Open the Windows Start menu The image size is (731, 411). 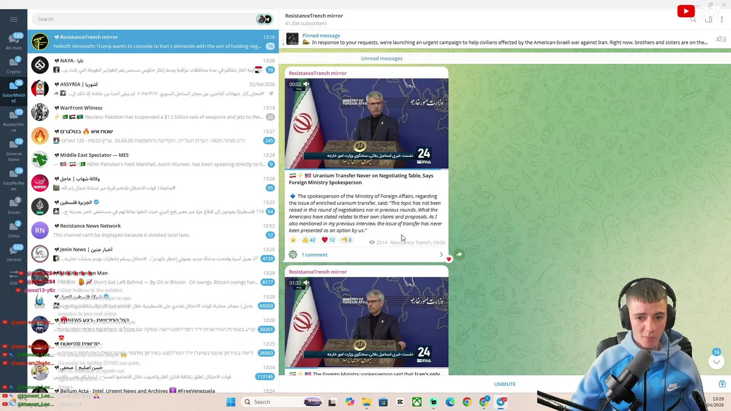231,402
